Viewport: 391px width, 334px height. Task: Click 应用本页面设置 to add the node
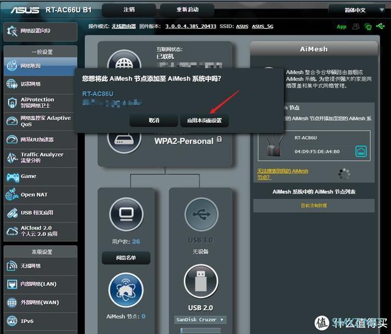click(204, 120)
